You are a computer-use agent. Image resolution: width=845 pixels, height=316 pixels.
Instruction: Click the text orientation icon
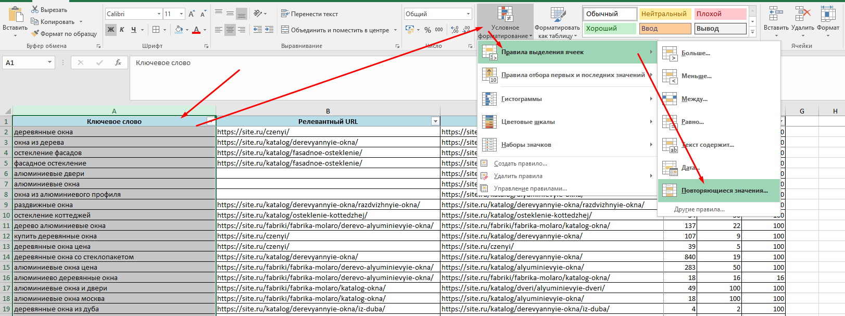(258, 14)
